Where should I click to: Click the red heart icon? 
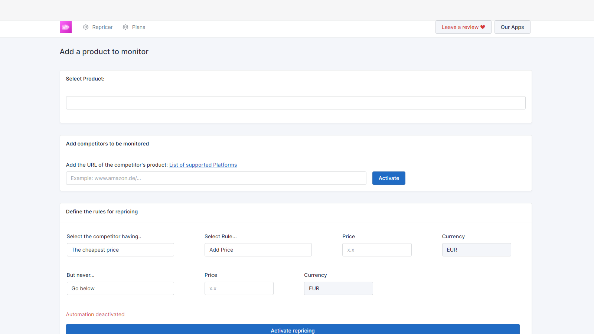tap(483, 27)
